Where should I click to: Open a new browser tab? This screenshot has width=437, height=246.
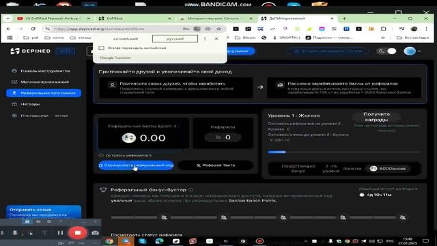point(344,18)
